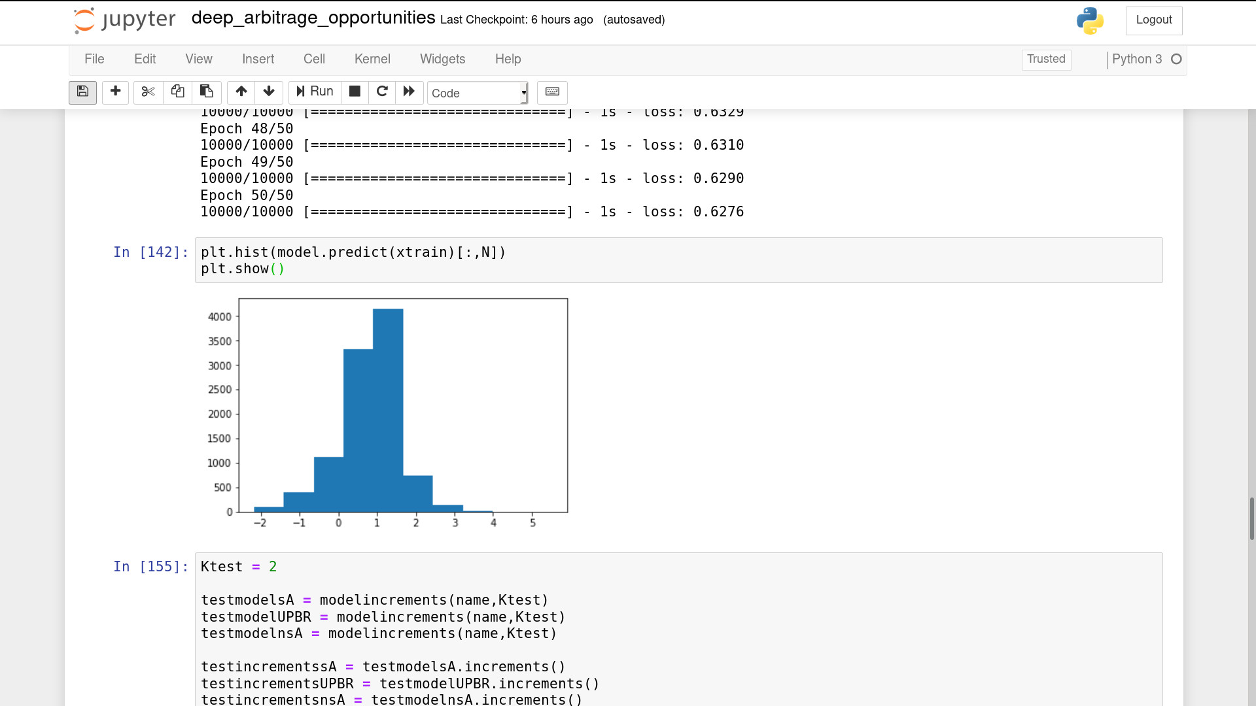
Task: Open the Edit menu
Action: click(x=145, y=59)
